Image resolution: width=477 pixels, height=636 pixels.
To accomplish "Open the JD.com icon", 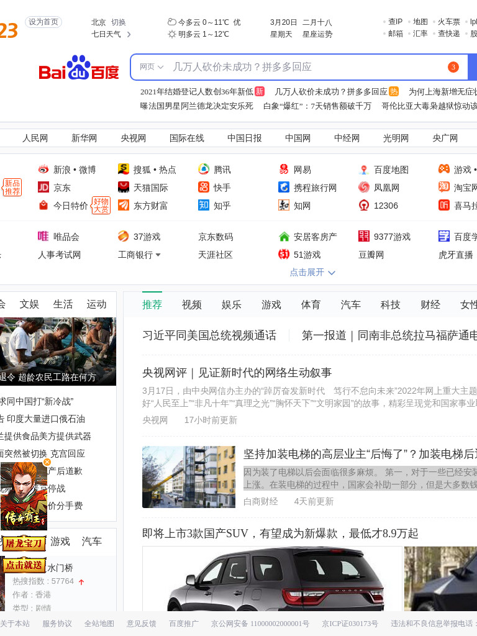I will [43, 187].
